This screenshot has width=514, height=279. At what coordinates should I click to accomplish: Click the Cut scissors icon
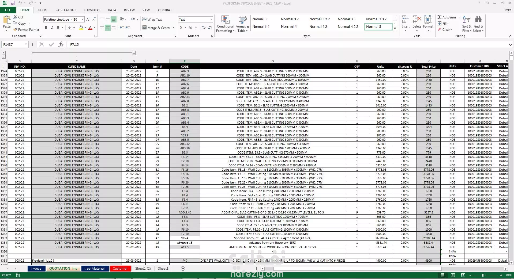click(x=16, y=17)
